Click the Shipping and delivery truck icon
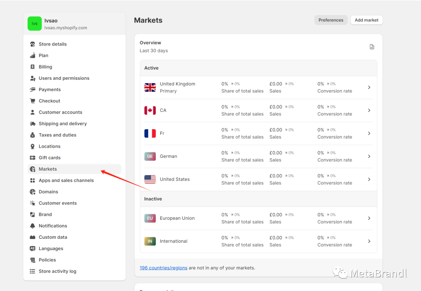Viewport: 421px width, 291px height. pyautogui.click(x=32, y=123)
